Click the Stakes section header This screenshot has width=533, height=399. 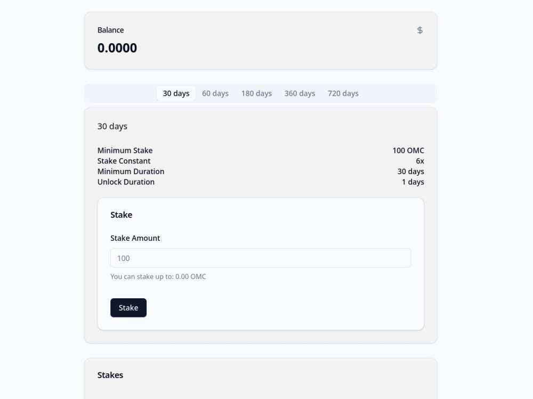[x=110, y=374]
